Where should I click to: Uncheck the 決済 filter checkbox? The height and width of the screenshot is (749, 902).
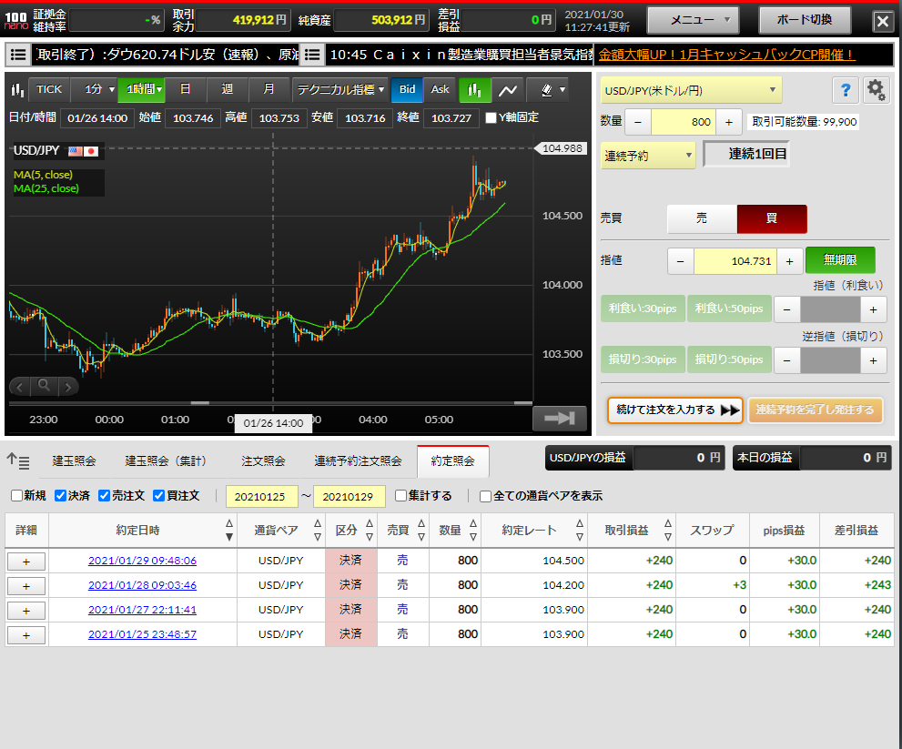60,495
